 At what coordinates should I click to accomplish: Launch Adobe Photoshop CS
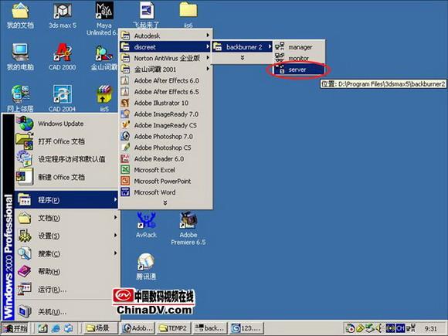(165, 148)
